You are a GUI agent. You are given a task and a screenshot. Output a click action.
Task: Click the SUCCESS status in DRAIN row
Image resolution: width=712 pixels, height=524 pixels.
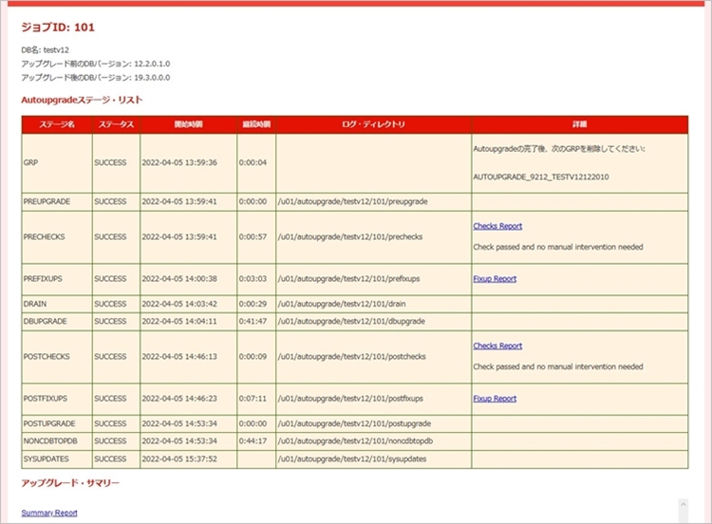point(110,304)
